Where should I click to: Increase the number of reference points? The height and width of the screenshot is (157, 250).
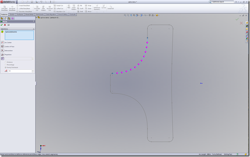click(x=33, y=70)
